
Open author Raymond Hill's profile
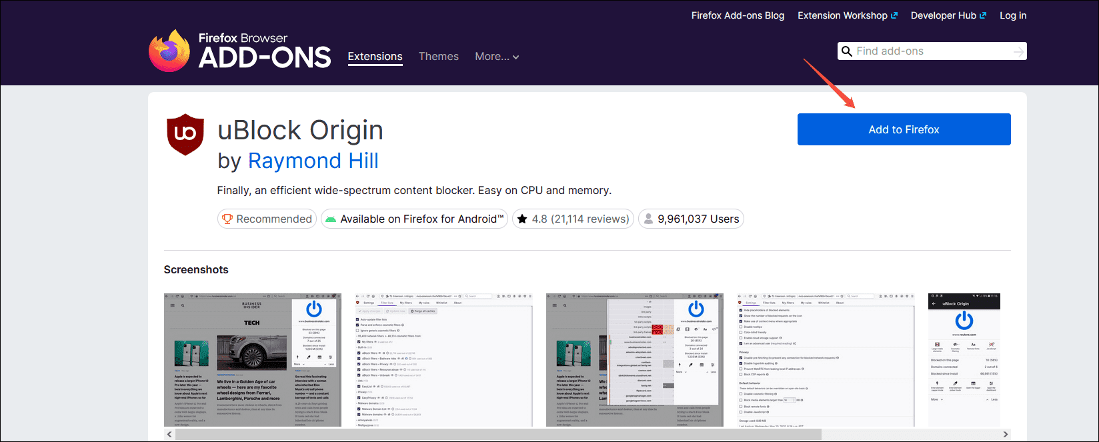tap(313, 161)
